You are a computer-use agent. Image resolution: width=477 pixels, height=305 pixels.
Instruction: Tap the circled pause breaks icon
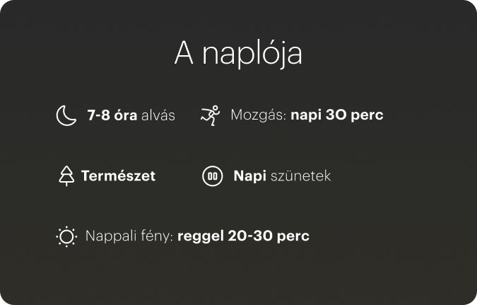(x=213, y=175)
